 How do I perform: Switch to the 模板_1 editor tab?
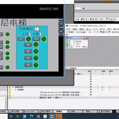[90, 112]
